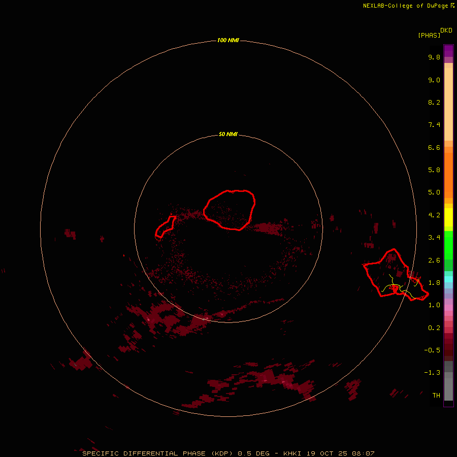Click the NEXLAB-College of DuPage label
Image resolution: width=457 pixels, height=457 pixels.
click(406, 6)
